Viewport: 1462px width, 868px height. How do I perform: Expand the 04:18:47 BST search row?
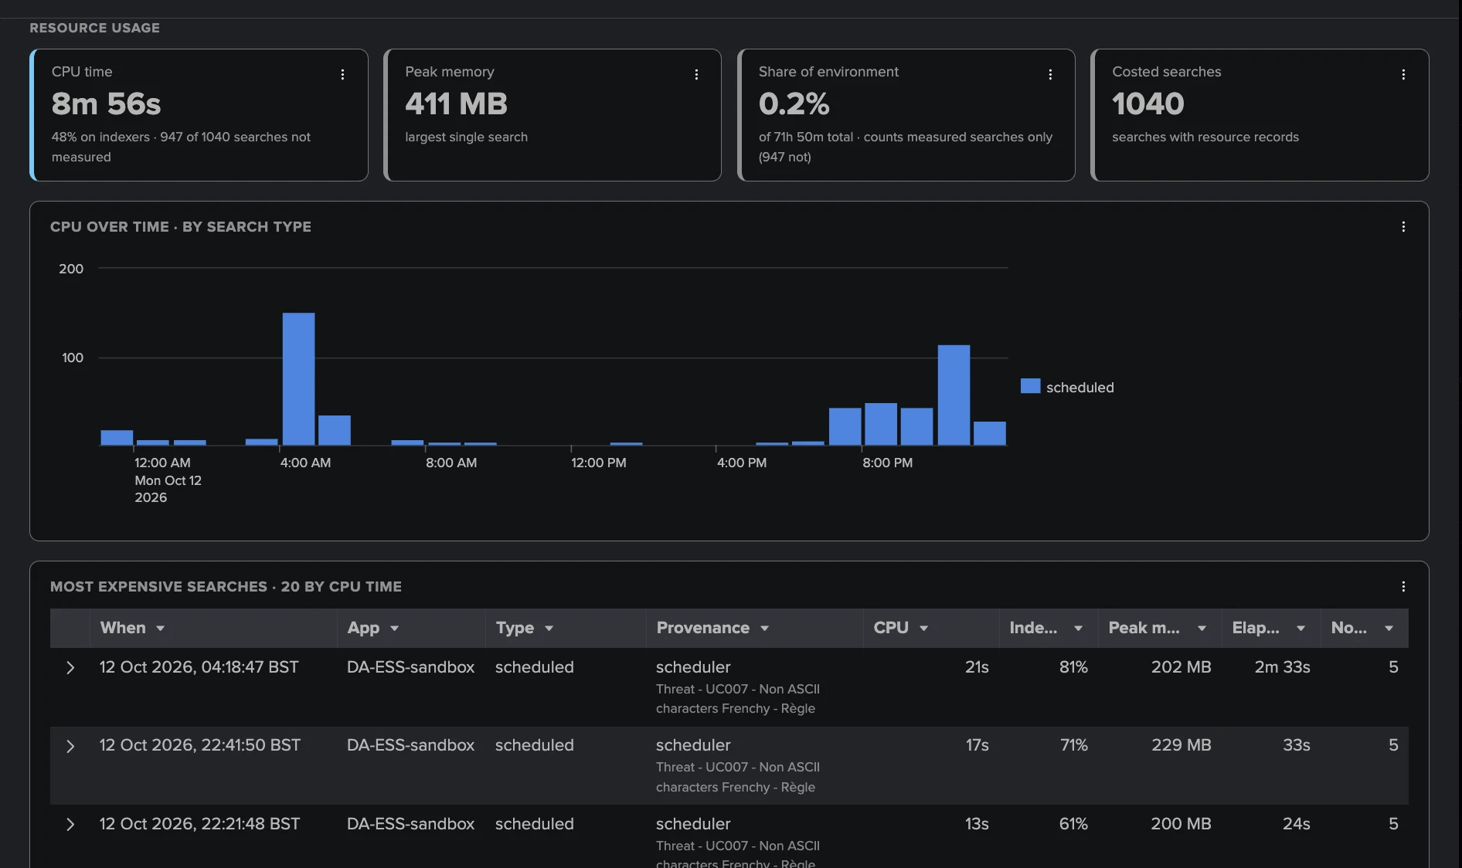70,667
